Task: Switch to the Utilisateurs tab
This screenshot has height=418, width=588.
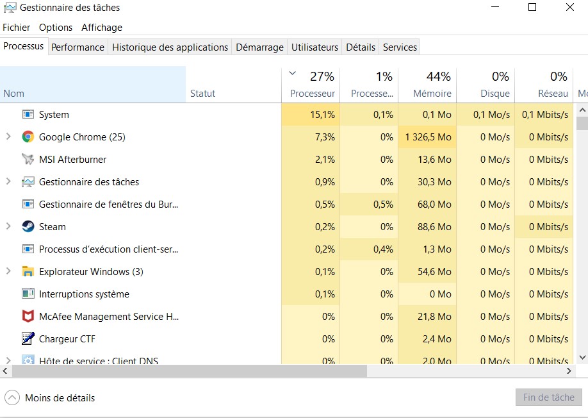Action: click(x=314, y=47)
